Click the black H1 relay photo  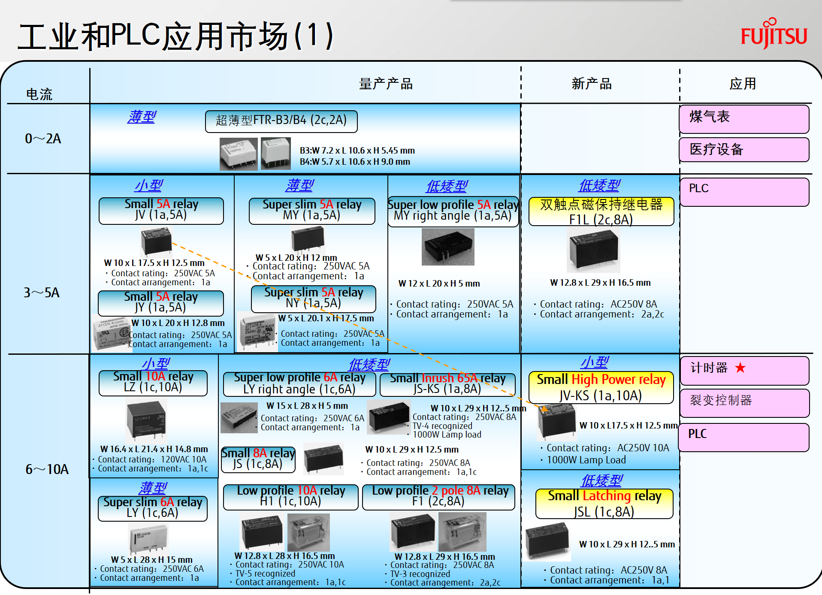tap(261, 533)
